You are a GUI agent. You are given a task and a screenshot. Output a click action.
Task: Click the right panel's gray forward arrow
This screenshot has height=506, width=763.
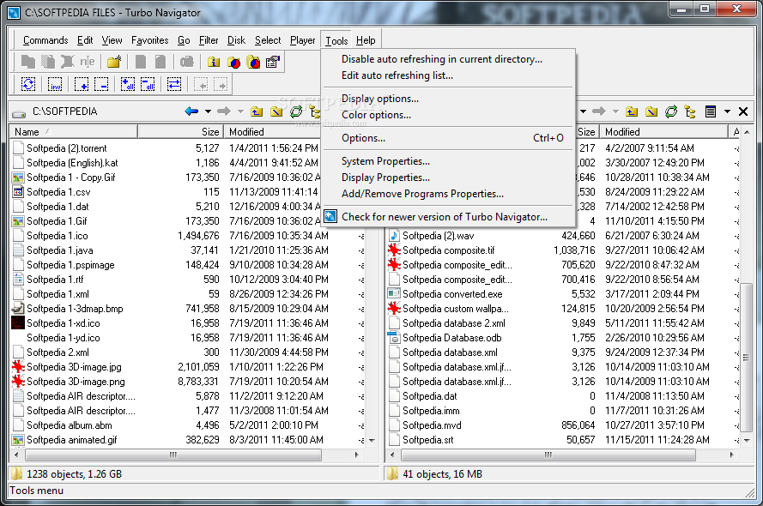click(x=599, y=111)
